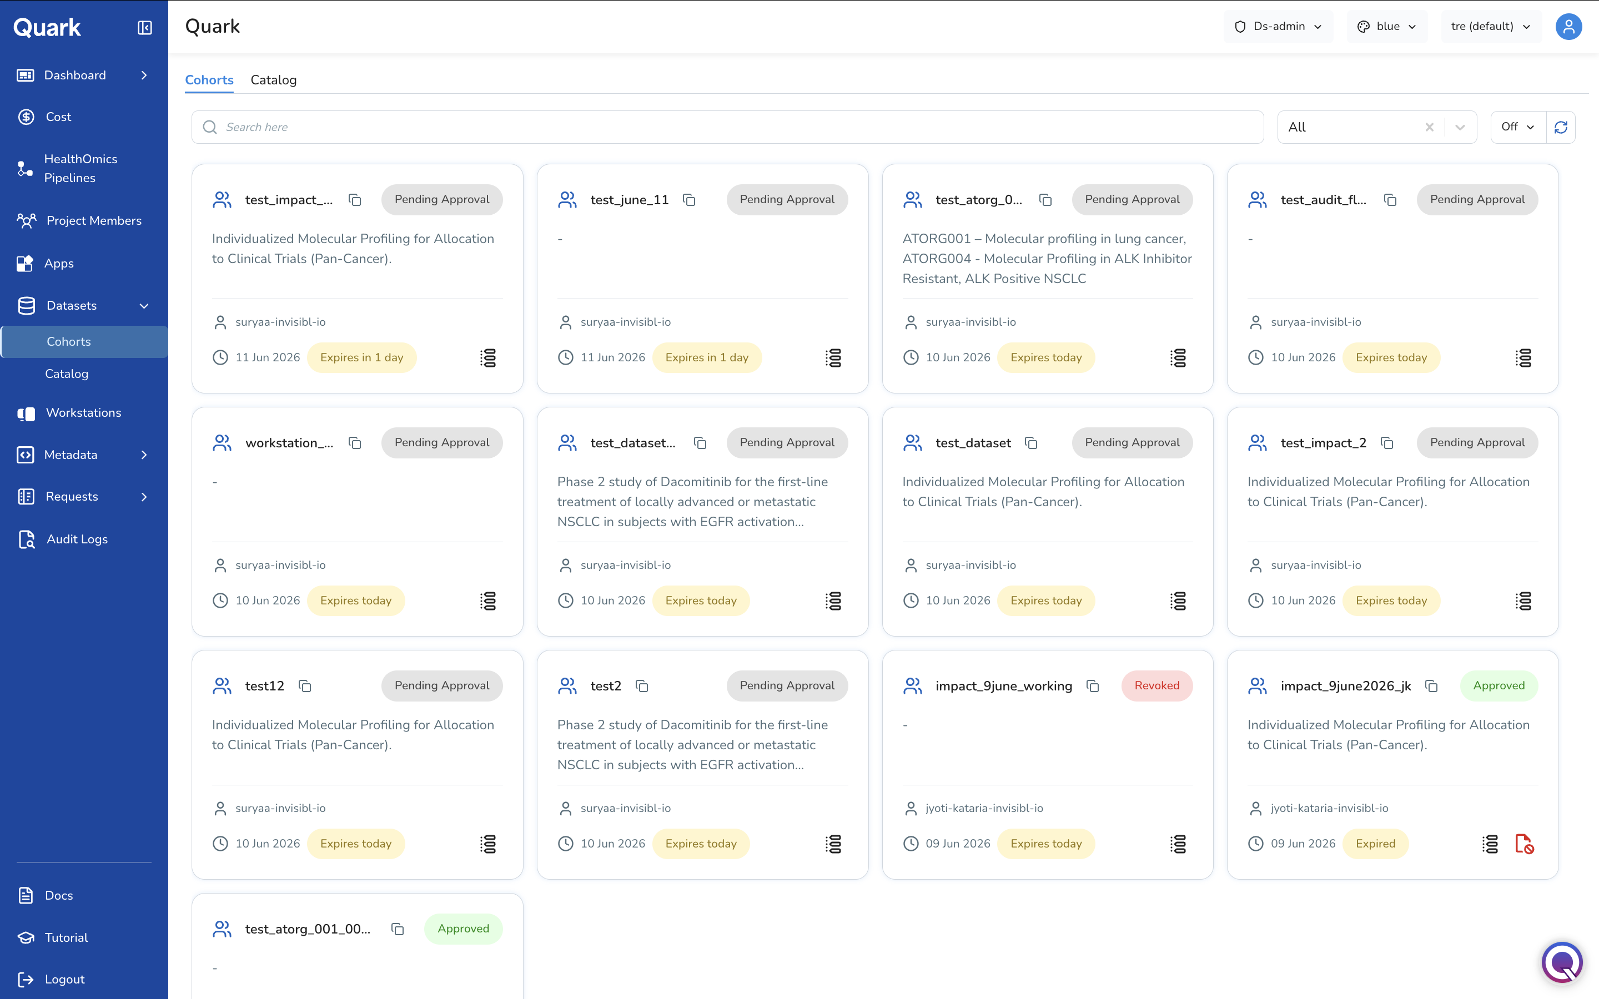Copy the test_june_11 cohort name

pyautogui.click(x=689, y=200)
